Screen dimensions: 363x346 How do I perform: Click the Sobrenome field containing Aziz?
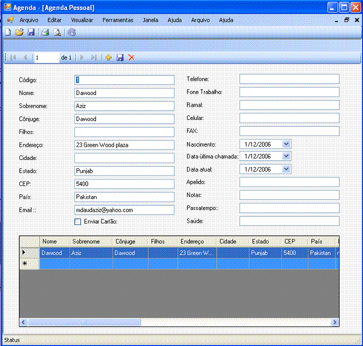tap(124, 106)
